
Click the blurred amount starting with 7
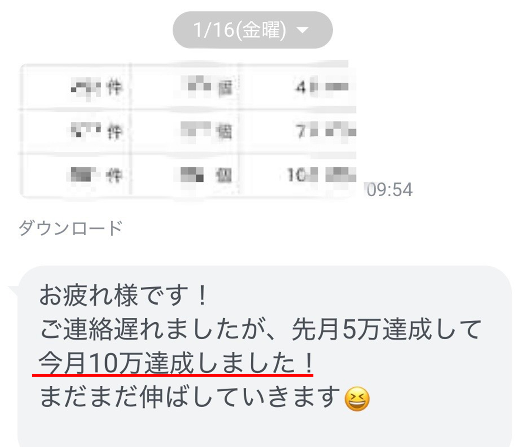click(x=326, y=131)
